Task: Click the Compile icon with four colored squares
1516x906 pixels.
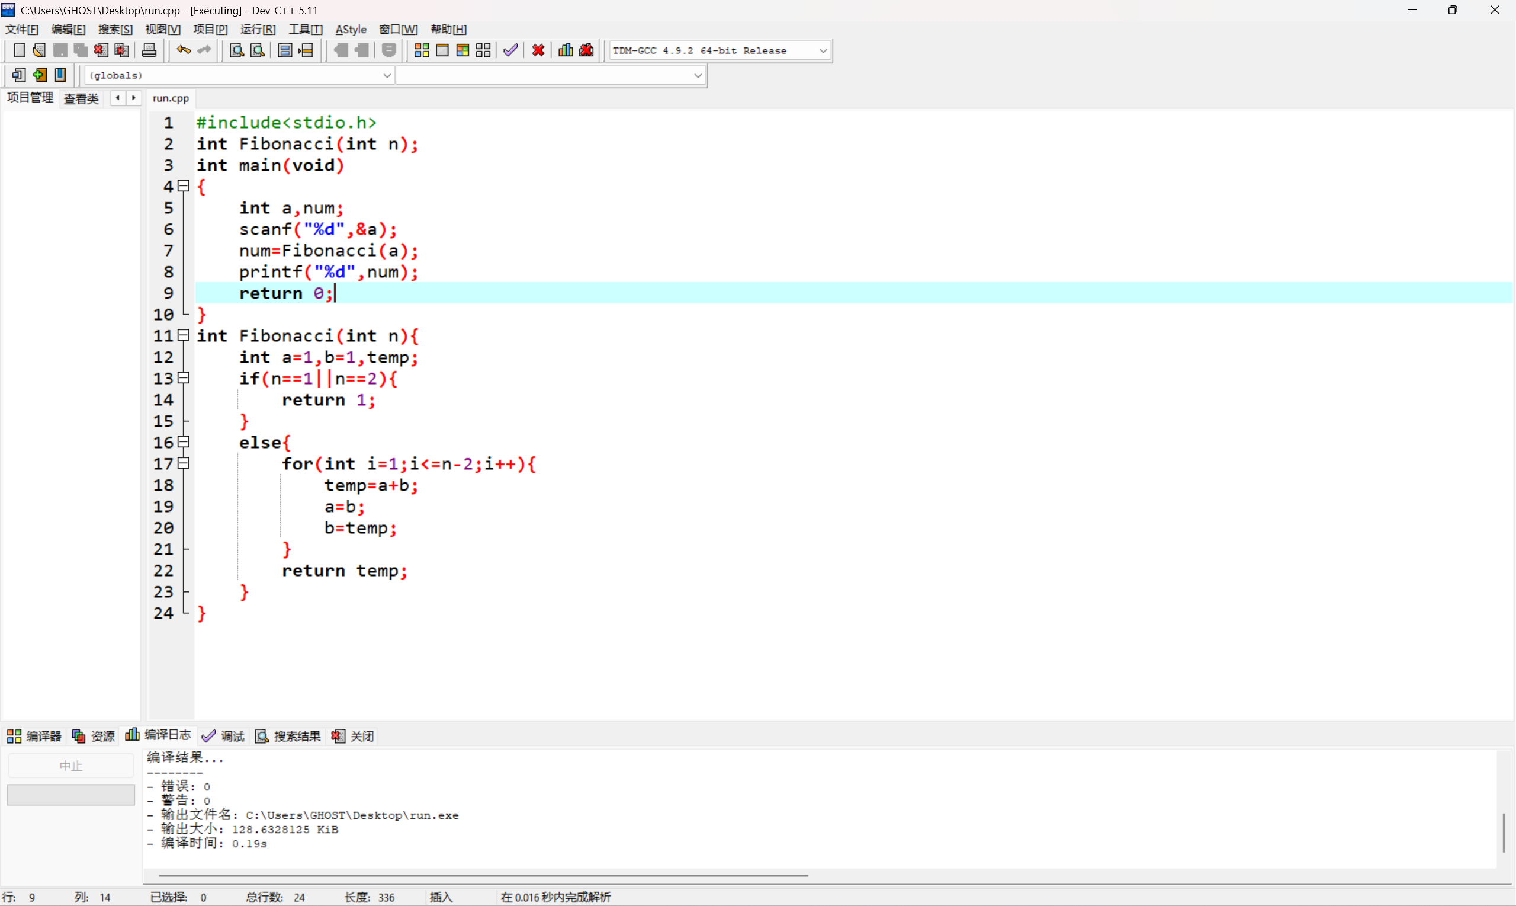Action: pos(422,50)
